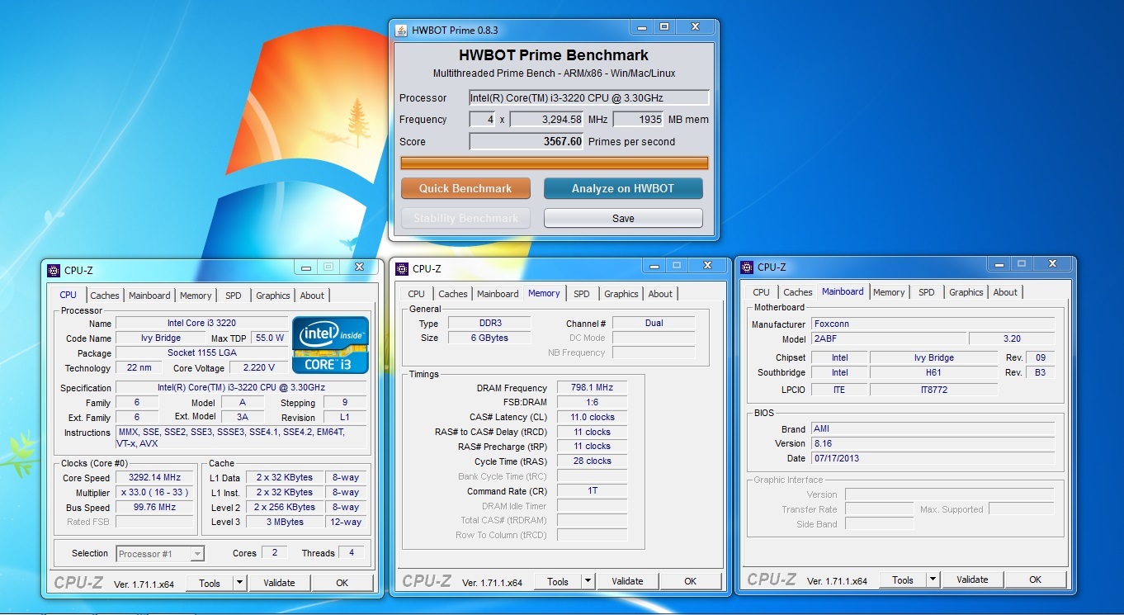Open Caches tab in Memory window

[x=453, y=294]
